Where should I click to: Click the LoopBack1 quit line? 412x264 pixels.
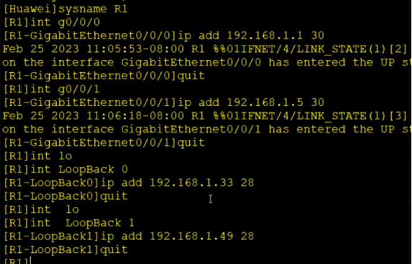(65, 250)
